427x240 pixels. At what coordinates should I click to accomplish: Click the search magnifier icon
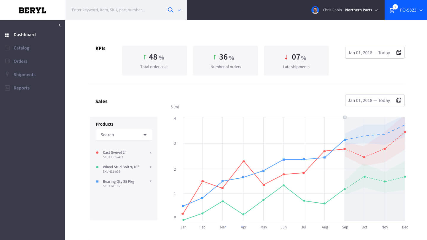171,10
